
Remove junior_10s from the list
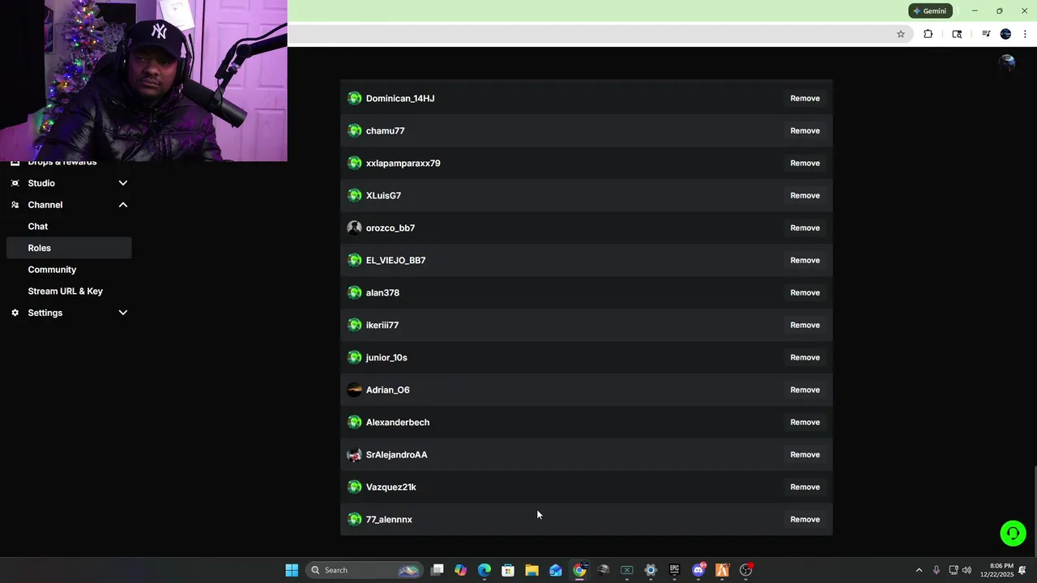(804, 357)
